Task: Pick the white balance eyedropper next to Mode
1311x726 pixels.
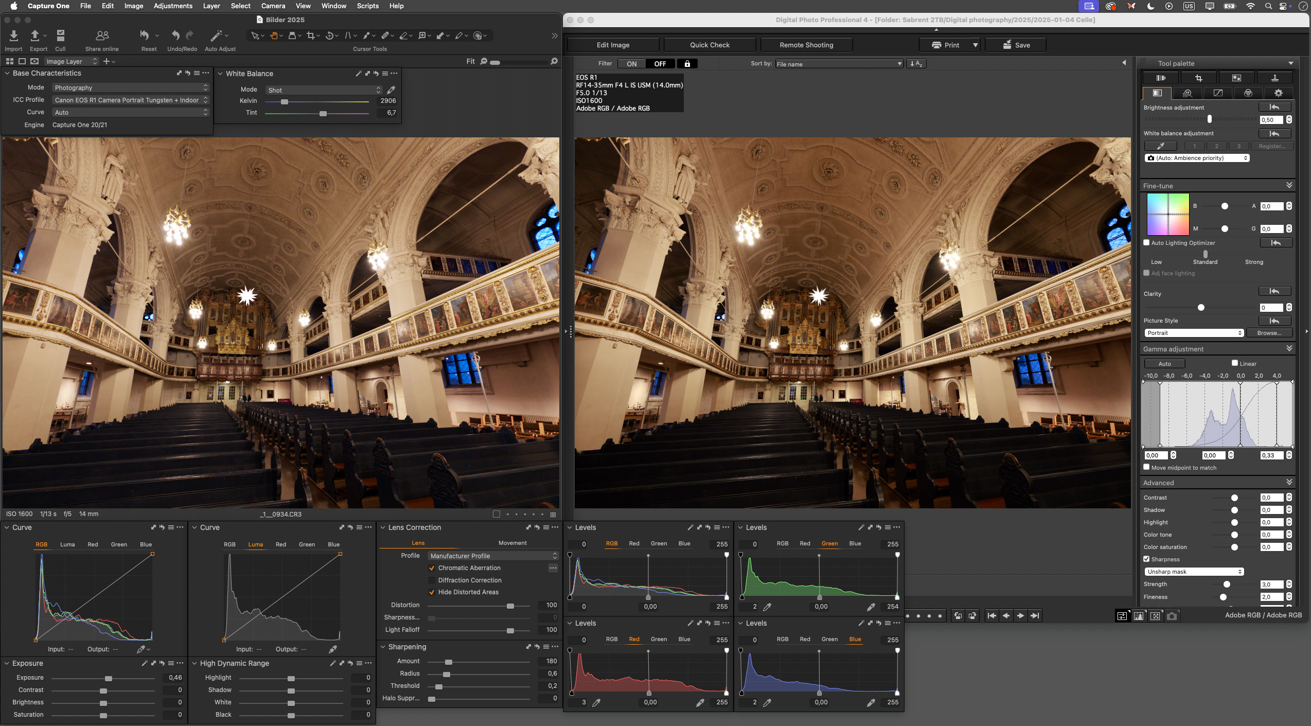Action: [x=391, y=90]
